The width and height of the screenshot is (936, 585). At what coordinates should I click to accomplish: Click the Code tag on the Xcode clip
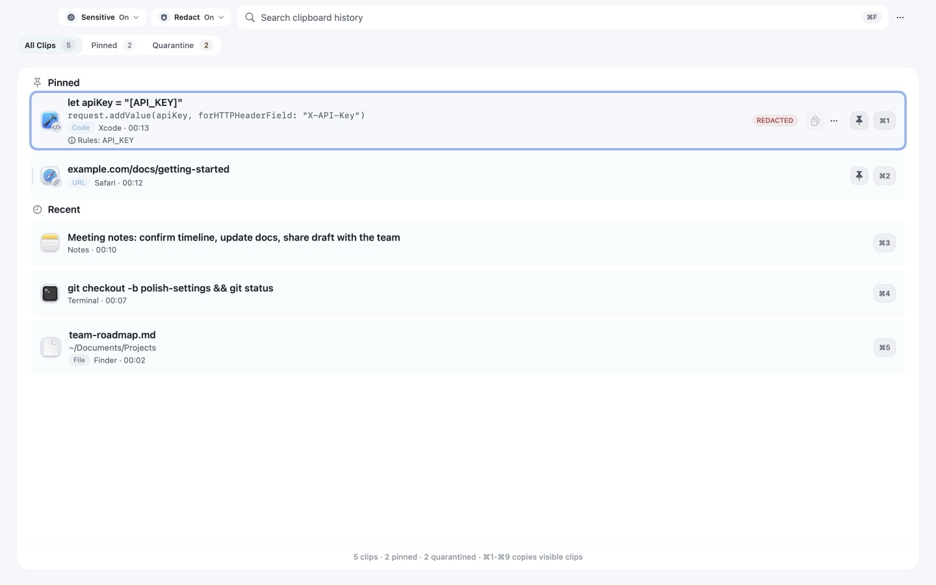[x=81, y=128]
